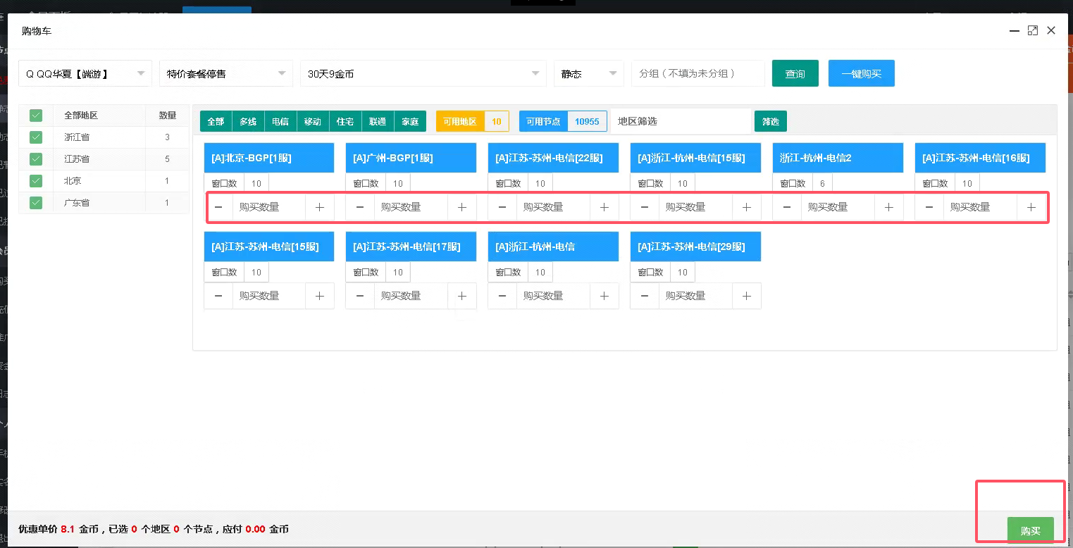Viewport: 1073px width, 548px height.
Task: Click plus on [A]江苏-苏州-电信[22服]
Action: [604, 207]
